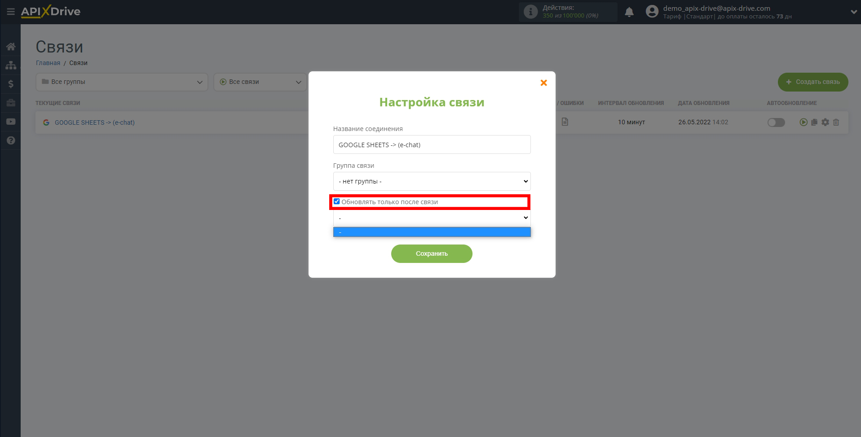Click the 'Создать связь' button
The height and width of the screenshot is (437, 861).
pos(813,82)
